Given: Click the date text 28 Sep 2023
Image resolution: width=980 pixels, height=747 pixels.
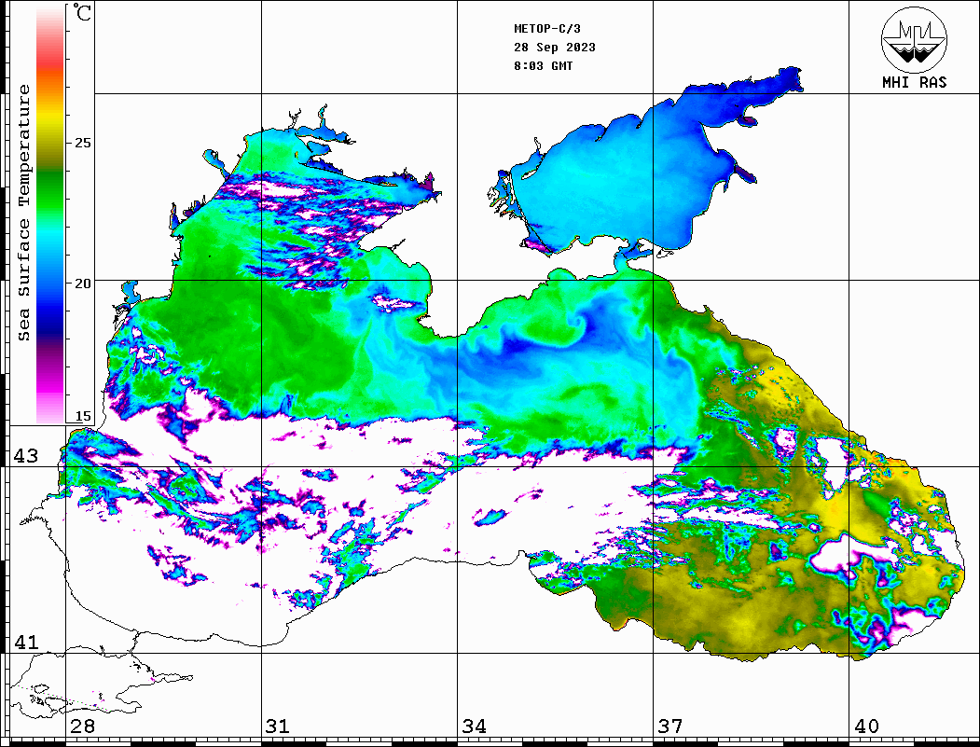Looking at the screenshot, I should [555, 48].
